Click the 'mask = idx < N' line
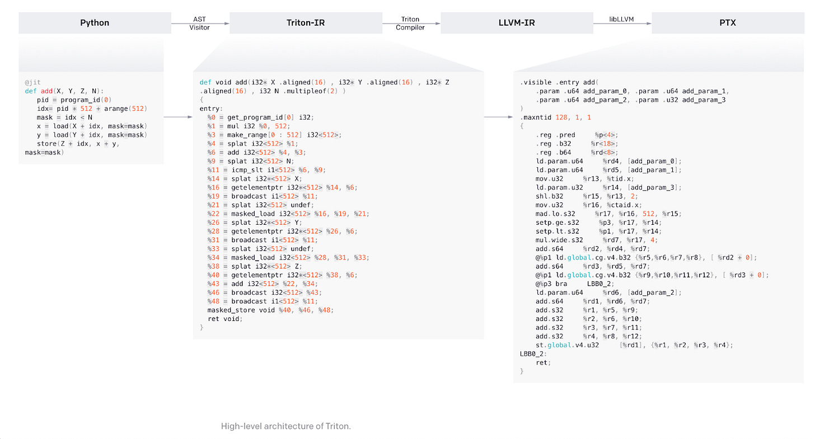The width and height of the screenshot is (815, 439). [64, 117]
